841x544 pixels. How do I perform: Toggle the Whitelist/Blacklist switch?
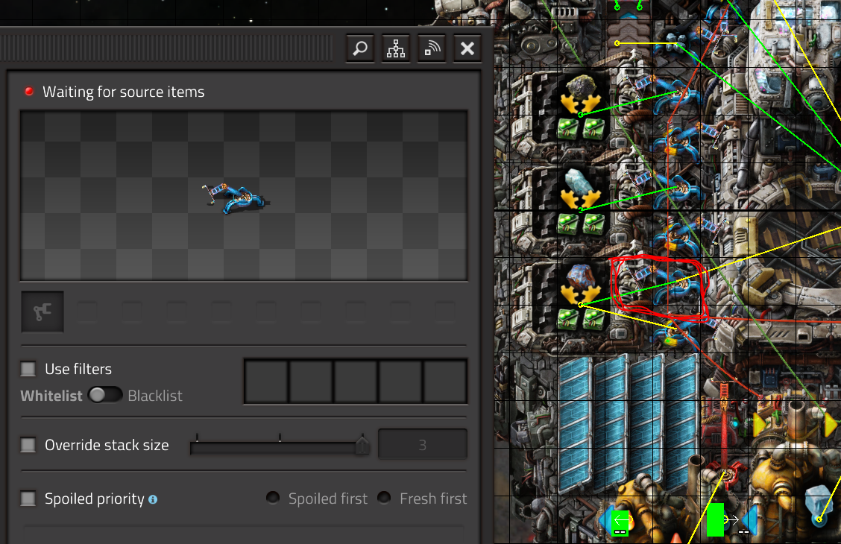point(104,396)
